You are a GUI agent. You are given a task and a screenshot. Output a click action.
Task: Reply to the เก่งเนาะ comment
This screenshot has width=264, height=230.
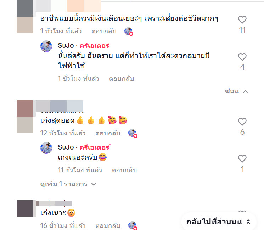pyautogui.click(x=108, y=226)
